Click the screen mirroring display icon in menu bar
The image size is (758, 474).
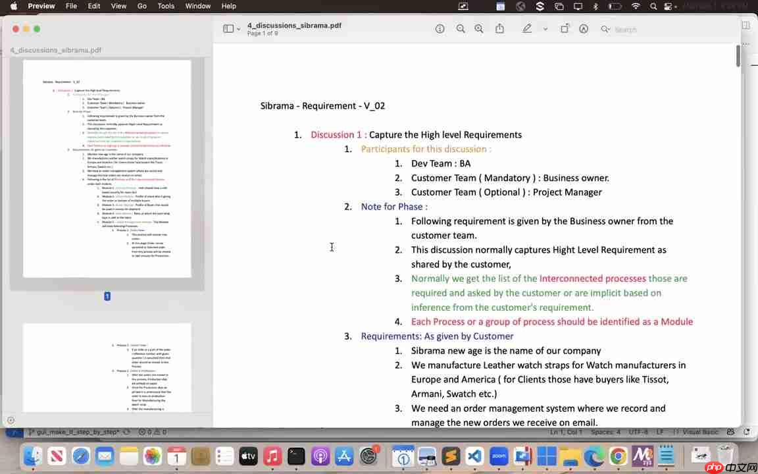(x=578, y=7)
